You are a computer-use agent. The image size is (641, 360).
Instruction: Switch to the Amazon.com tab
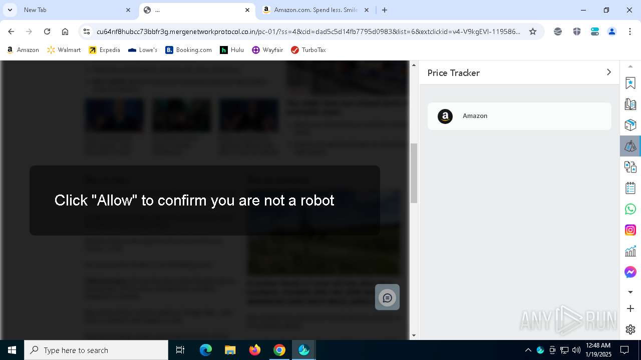point(315,10)
